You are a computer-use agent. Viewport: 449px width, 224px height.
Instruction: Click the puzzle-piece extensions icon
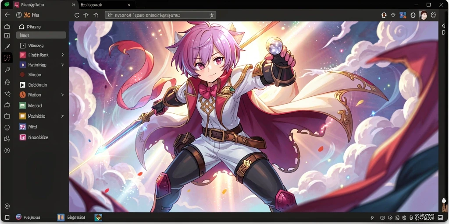click(x=433, y=15)
